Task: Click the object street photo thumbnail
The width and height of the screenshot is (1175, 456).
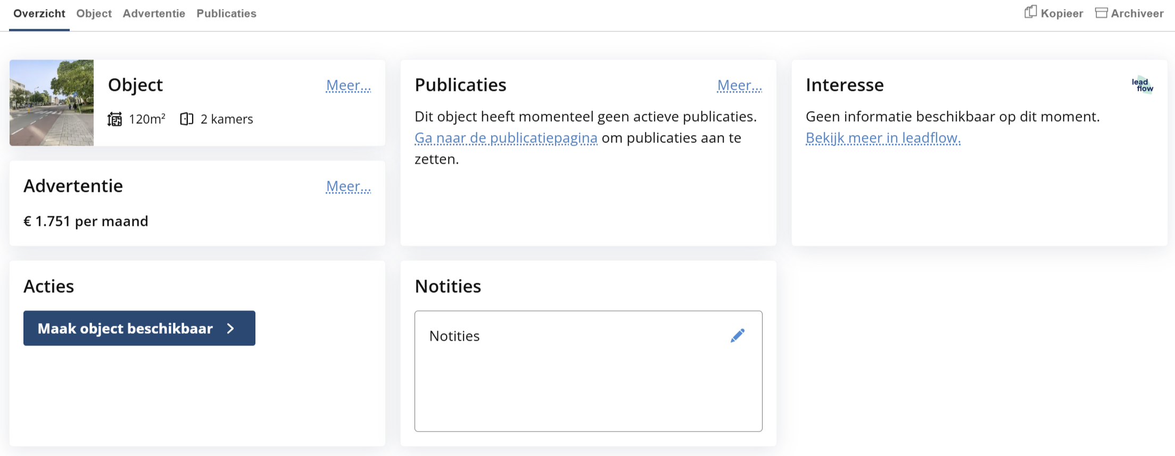Action: pos(52,103)
